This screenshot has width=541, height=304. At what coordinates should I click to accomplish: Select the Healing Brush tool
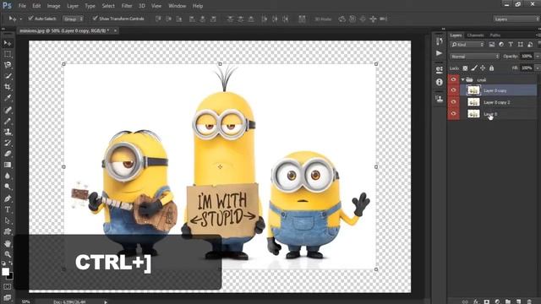pos(8,110)
